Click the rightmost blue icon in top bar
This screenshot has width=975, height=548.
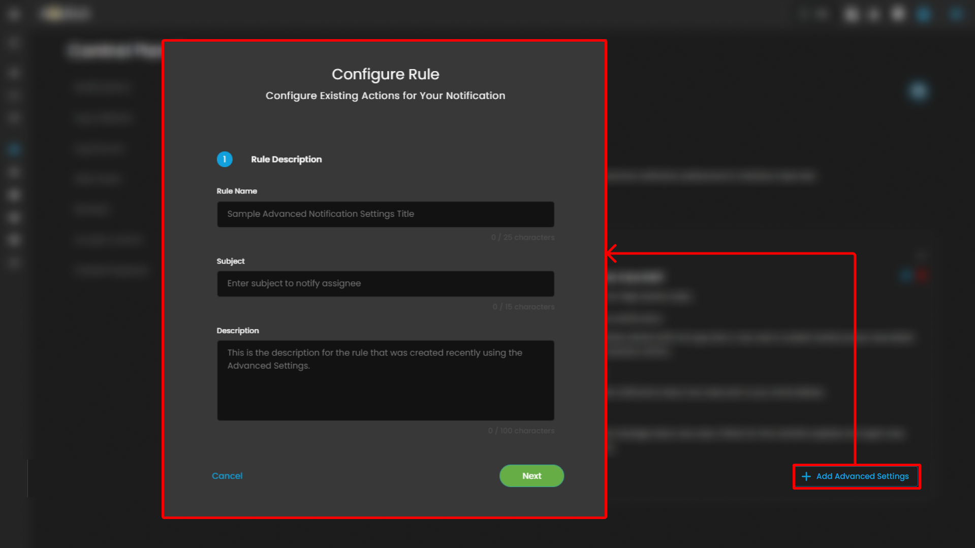click(x=956, y=14)
